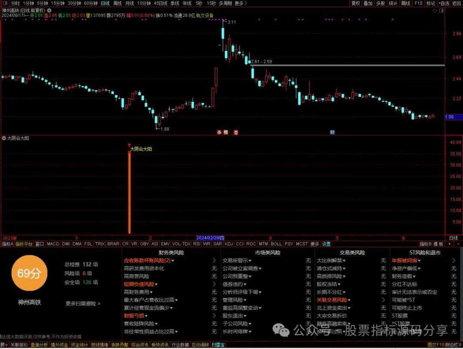Screen dimensions: 463x349
Task: Click the 大阴会大阳 orange signal bar
Action: (129, 193)
